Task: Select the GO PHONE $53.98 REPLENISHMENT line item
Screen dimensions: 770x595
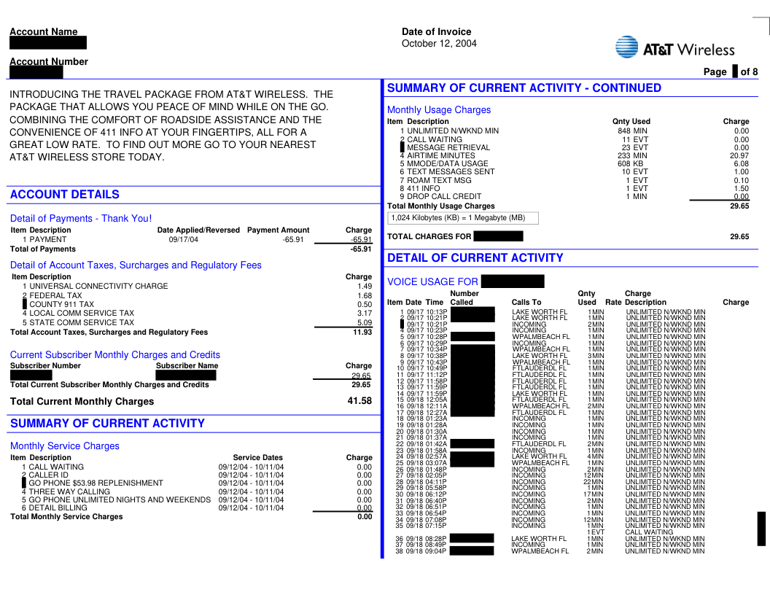Action: click(96, 483)
